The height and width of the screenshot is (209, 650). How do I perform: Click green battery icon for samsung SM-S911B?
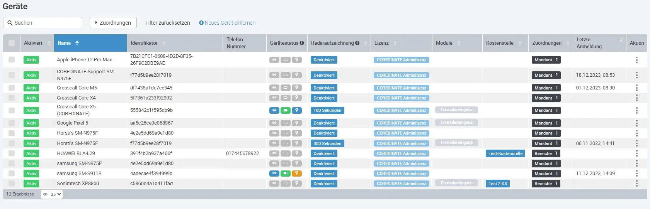pyautogui.click(x=286, y=174)
